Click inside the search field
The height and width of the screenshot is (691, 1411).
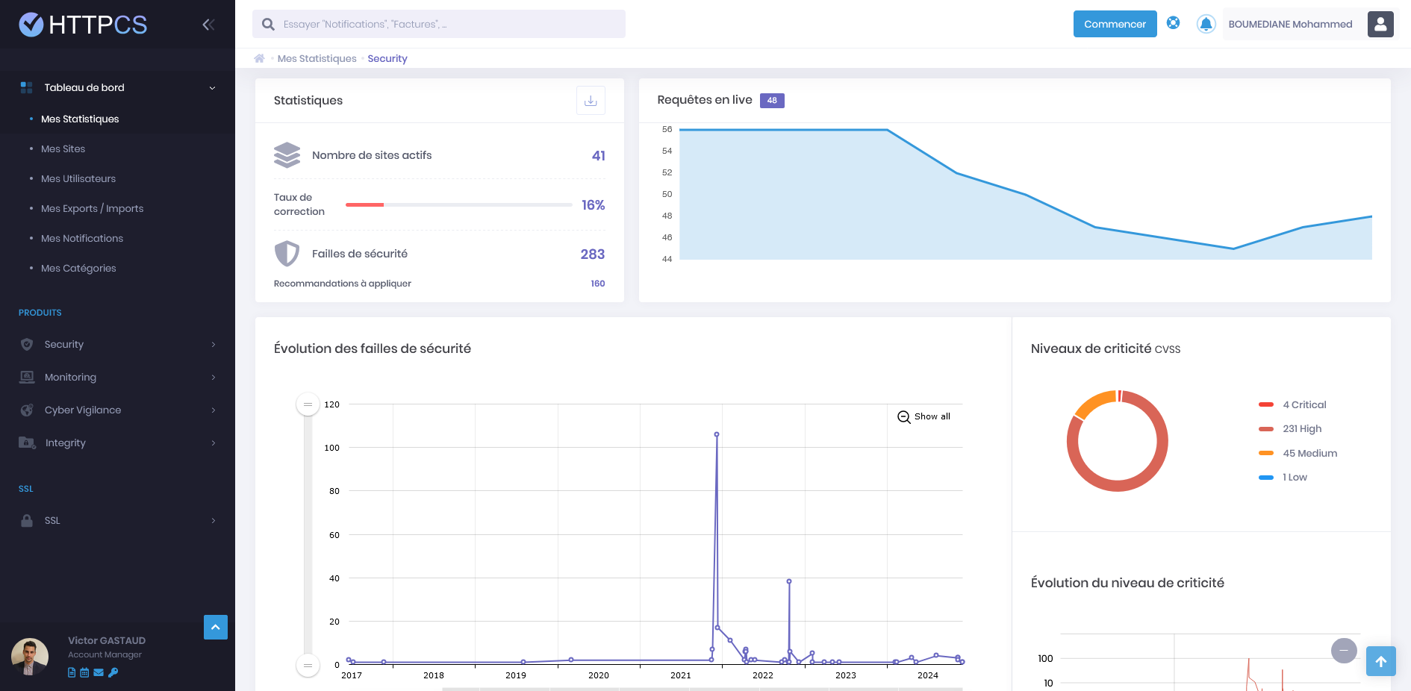coord(439,23)
